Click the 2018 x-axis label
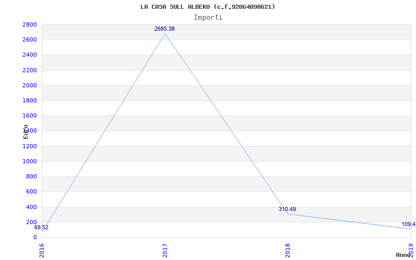The width and height of the screenshot is (416, 260). 288,251
